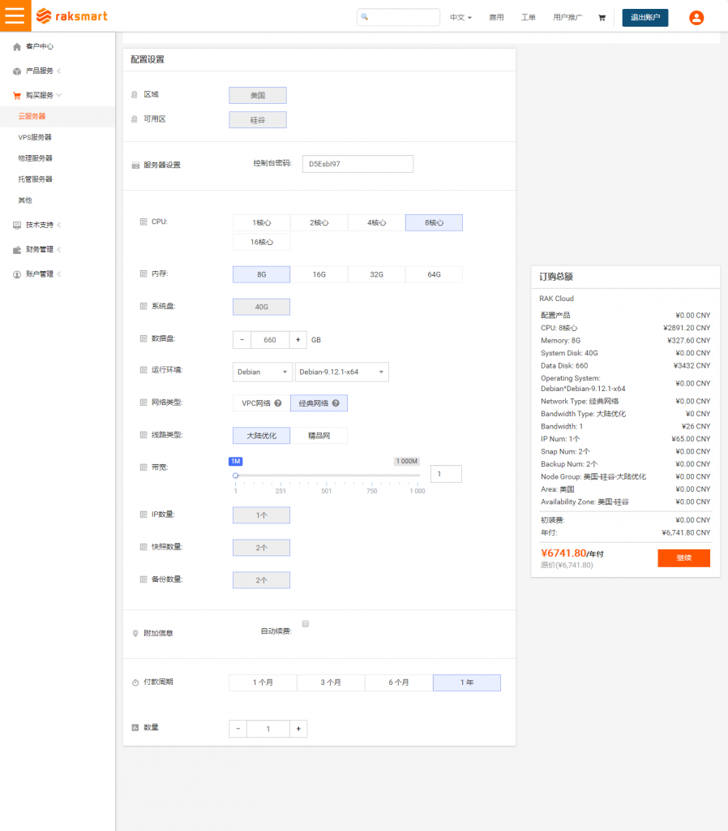Open the Debian operating system dropdown
This screenshot has width=728, height=831.
tap(263, 372)
